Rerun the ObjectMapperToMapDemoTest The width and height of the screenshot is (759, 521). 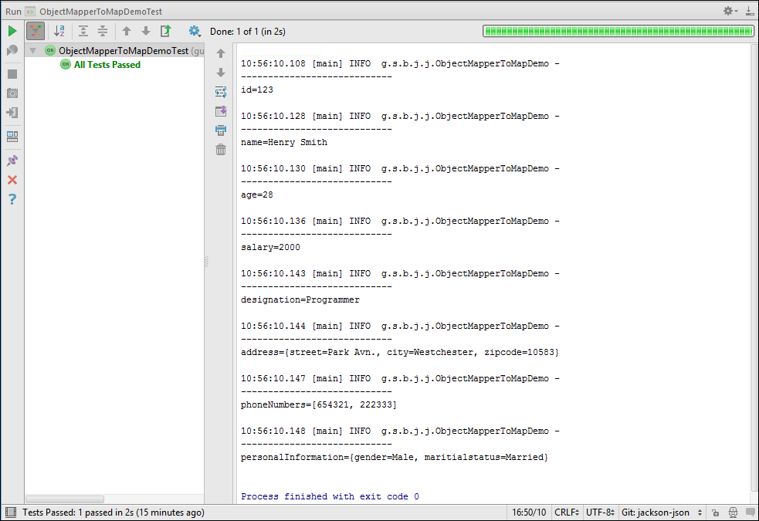(12, 31)
